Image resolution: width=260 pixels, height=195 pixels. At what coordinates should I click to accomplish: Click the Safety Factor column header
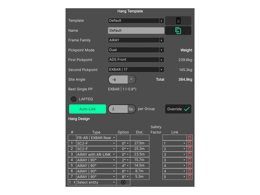pos(156,129)
